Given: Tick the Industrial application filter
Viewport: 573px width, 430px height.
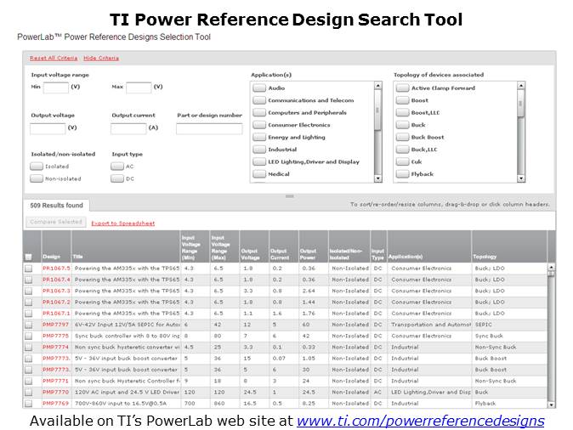Looking at the screenshot, I should tap(259, 150).
